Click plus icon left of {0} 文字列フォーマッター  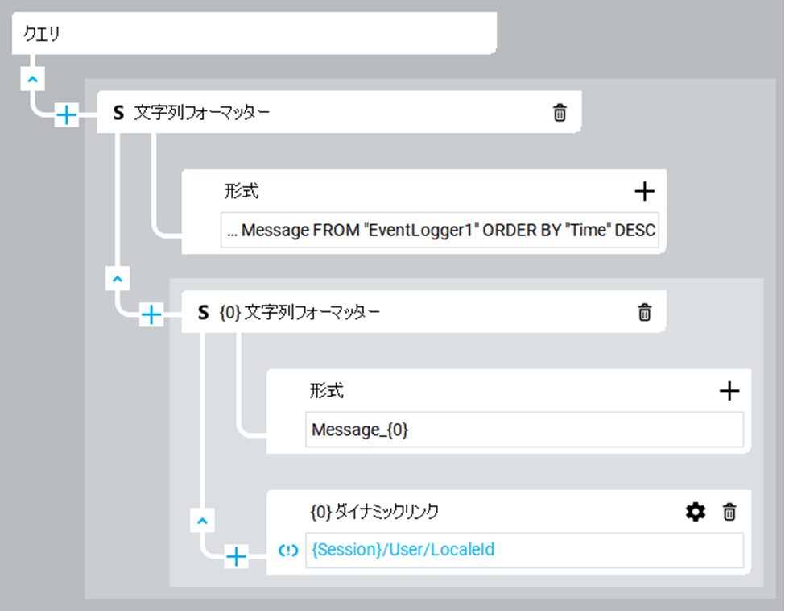(151, 314)
